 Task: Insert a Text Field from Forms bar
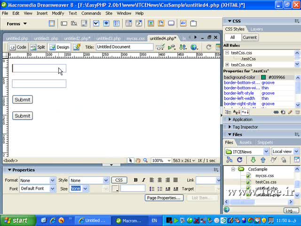pos(64,24)
